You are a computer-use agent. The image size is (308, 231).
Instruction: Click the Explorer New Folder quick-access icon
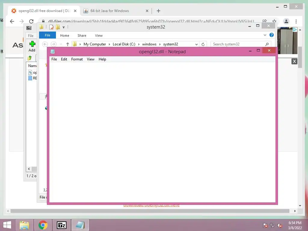58,27
